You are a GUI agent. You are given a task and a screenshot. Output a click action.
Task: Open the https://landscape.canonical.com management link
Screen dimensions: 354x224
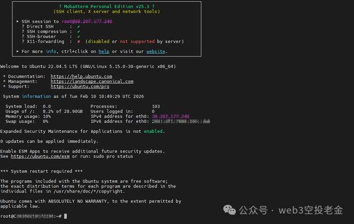(92, 81)
